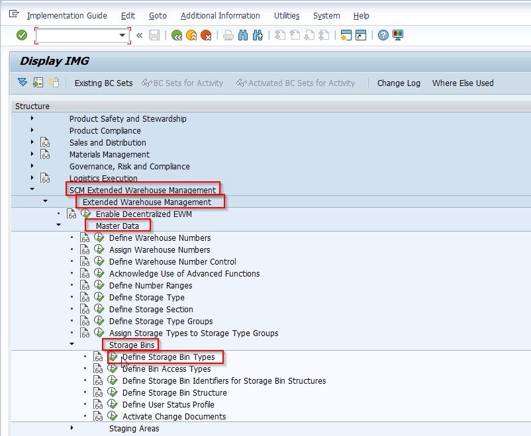Select Define Storage Section entry

151,309
